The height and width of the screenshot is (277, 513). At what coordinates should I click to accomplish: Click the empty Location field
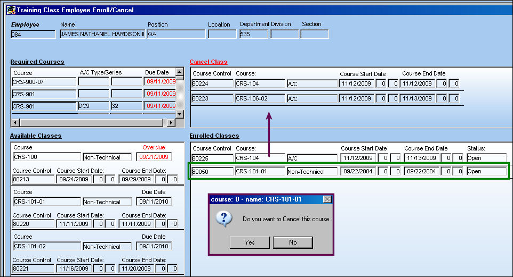pyautogui.click(x=222, y=34)
